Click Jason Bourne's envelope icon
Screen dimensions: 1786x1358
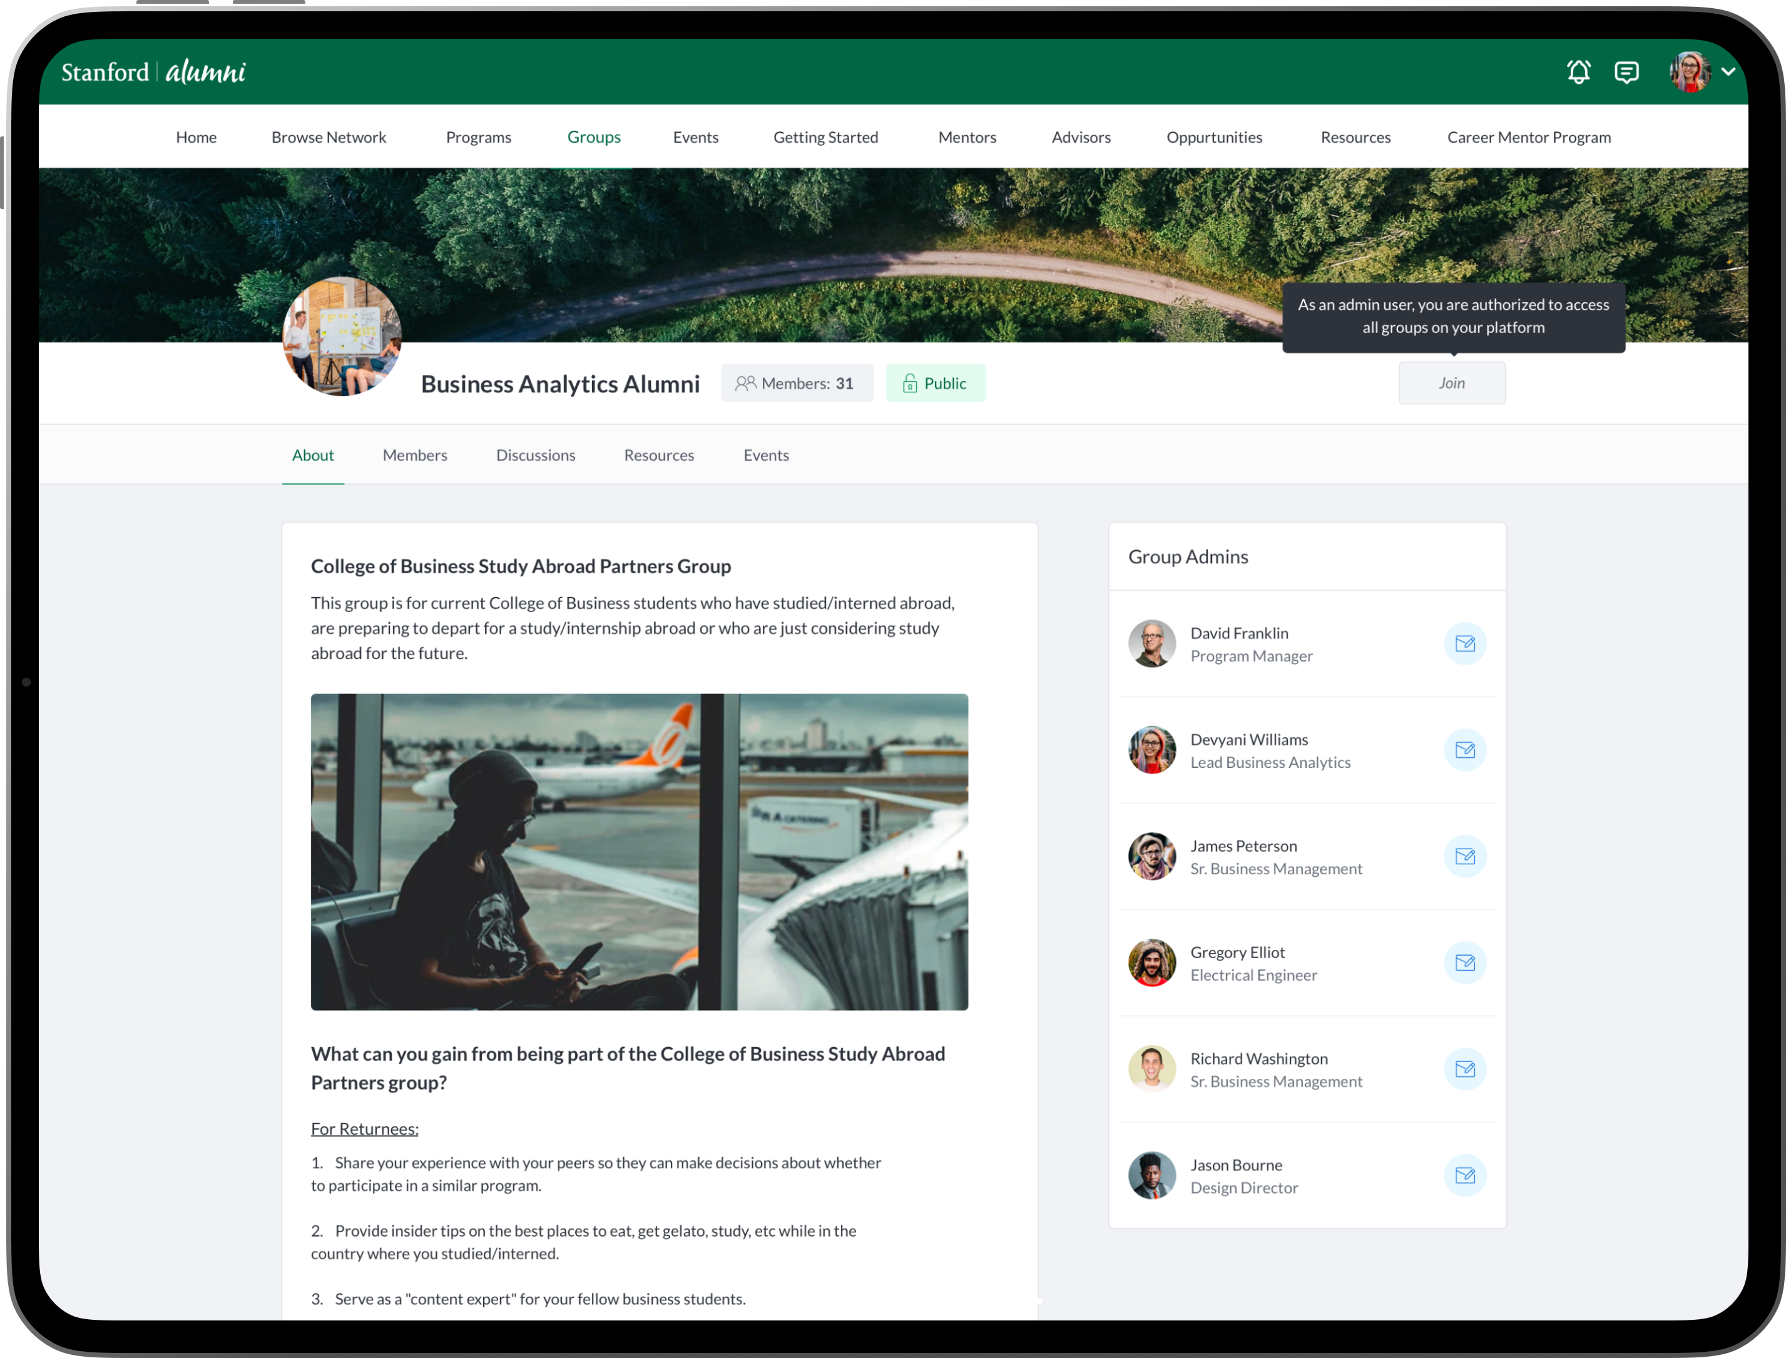tap(1464, 1175)
